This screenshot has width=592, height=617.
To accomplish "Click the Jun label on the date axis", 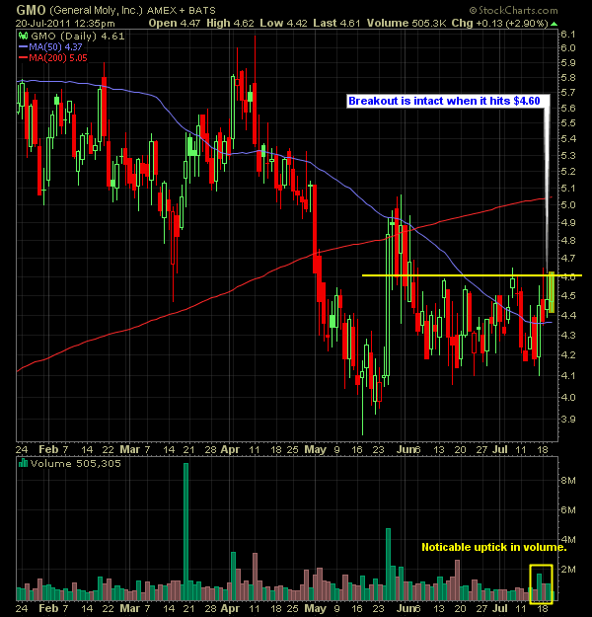I will point(405,447).
